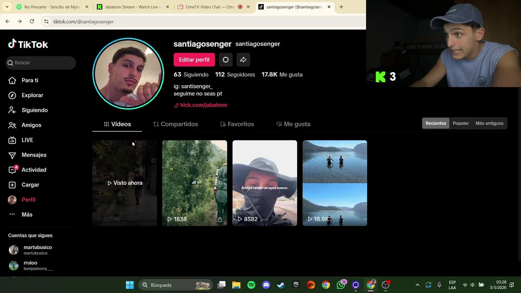This screenshot has width=521, height=293.
Task: Open the 63 Siguiendo list
Action: tap(191, 74)
